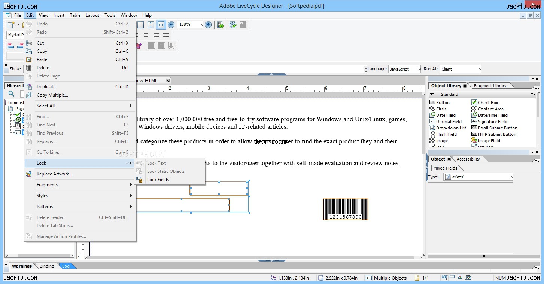
Task: Select the Date Field object in library
Action: (x=443, y=115)
